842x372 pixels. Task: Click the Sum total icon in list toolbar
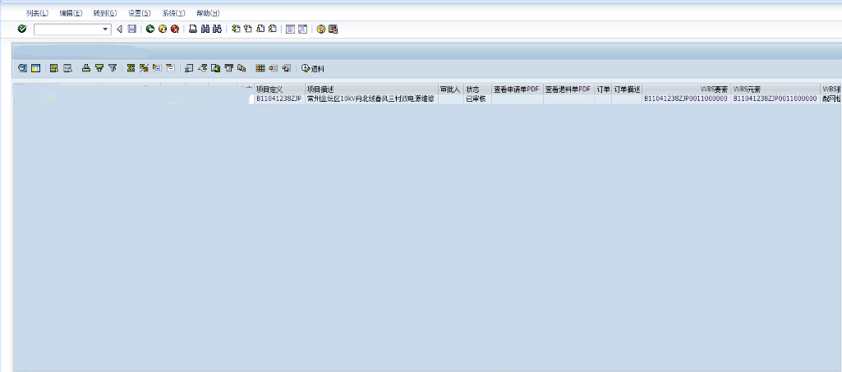[131, 68]
